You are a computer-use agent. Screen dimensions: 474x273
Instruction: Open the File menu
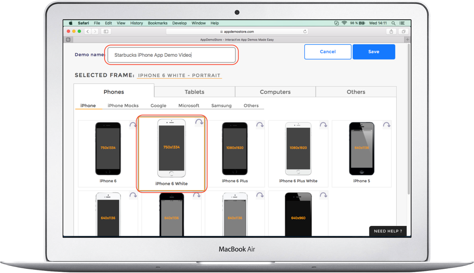[x=97, y=23]
